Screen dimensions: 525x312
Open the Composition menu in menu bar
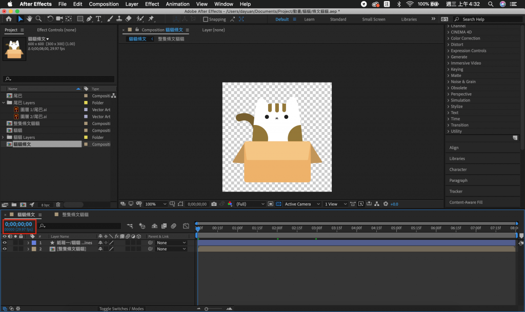104,4
